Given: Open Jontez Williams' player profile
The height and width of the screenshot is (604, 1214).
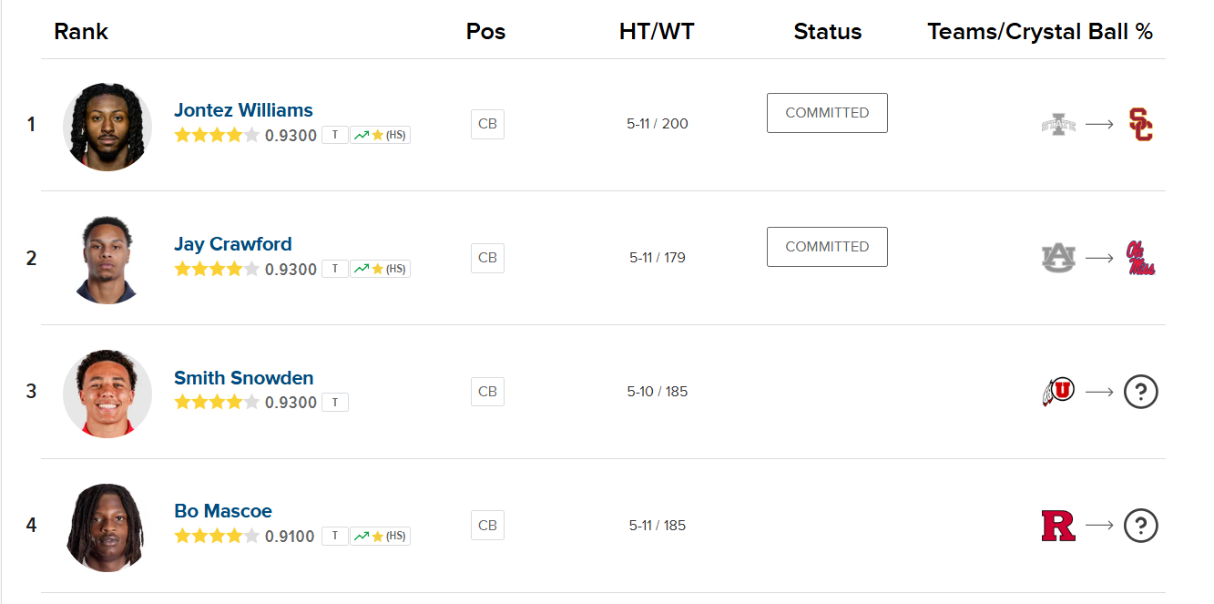Looking at the screenshot, I should point(243,110).
